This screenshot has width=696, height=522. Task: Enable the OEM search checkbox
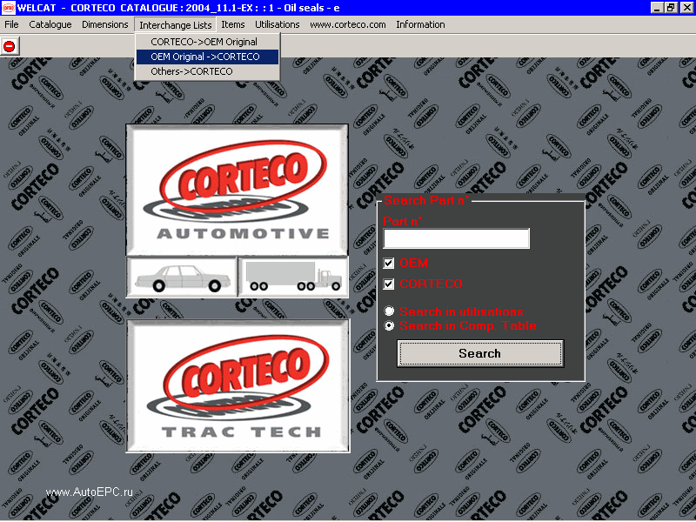[x=389, y=263]
